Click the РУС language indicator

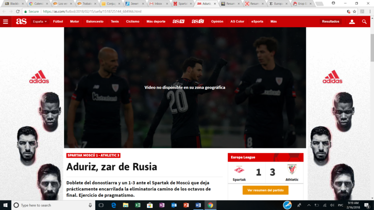point(340,205)
